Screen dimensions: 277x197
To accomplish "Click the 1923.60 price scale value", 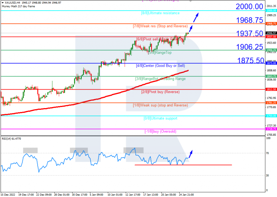I will 272,43.
